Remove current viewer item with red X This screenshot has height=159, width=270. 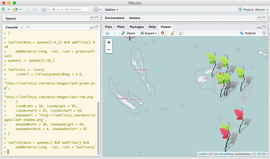163,33
